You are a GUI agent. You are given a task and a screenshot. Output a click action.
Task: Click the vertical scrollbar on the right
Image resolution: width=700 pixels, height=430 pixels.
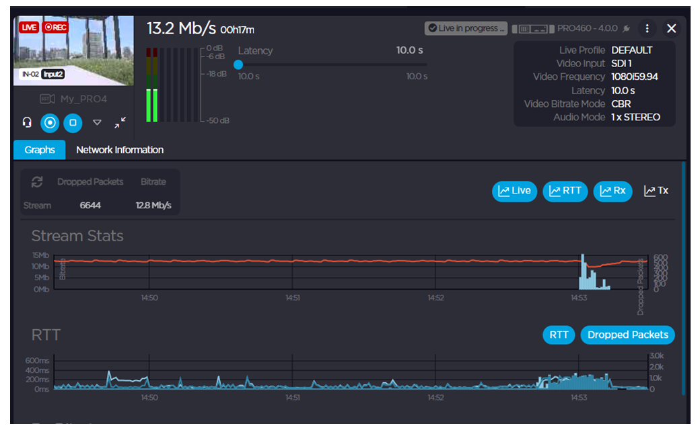pyautogui.click(x=683, y=279)
